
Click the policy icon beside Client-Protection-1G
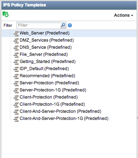[16, 105]
